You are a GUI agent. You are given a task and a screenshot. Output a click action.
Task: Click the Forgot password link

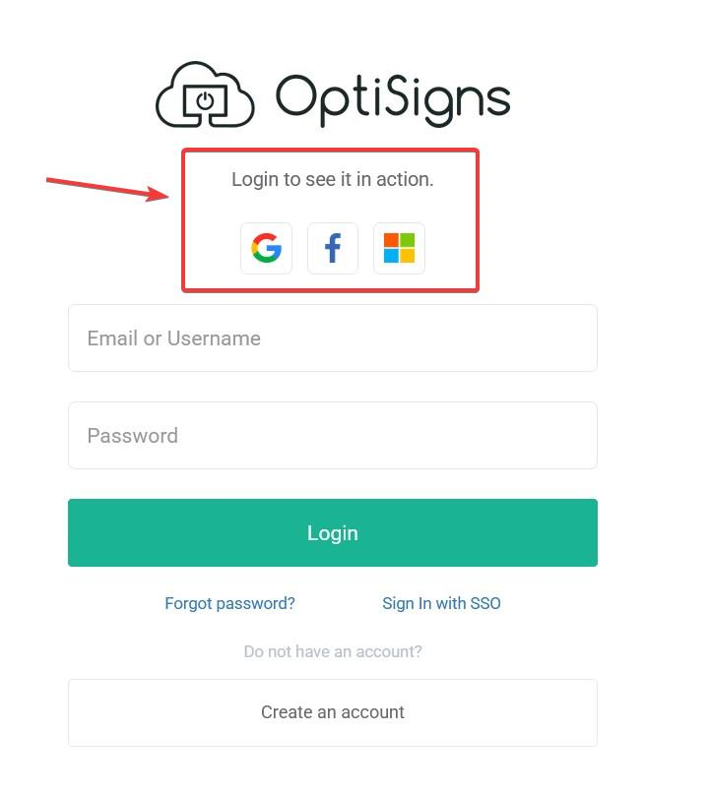(x=228, y=603)
